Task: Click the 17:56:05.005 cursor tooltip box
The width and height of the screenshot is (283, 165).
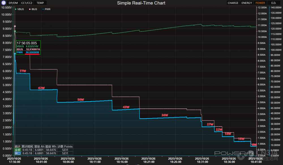Action: [28, 48]
